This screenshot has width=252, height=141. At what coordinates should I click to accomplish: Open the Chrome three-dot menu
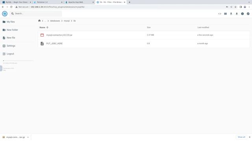(x=249, y=7)
